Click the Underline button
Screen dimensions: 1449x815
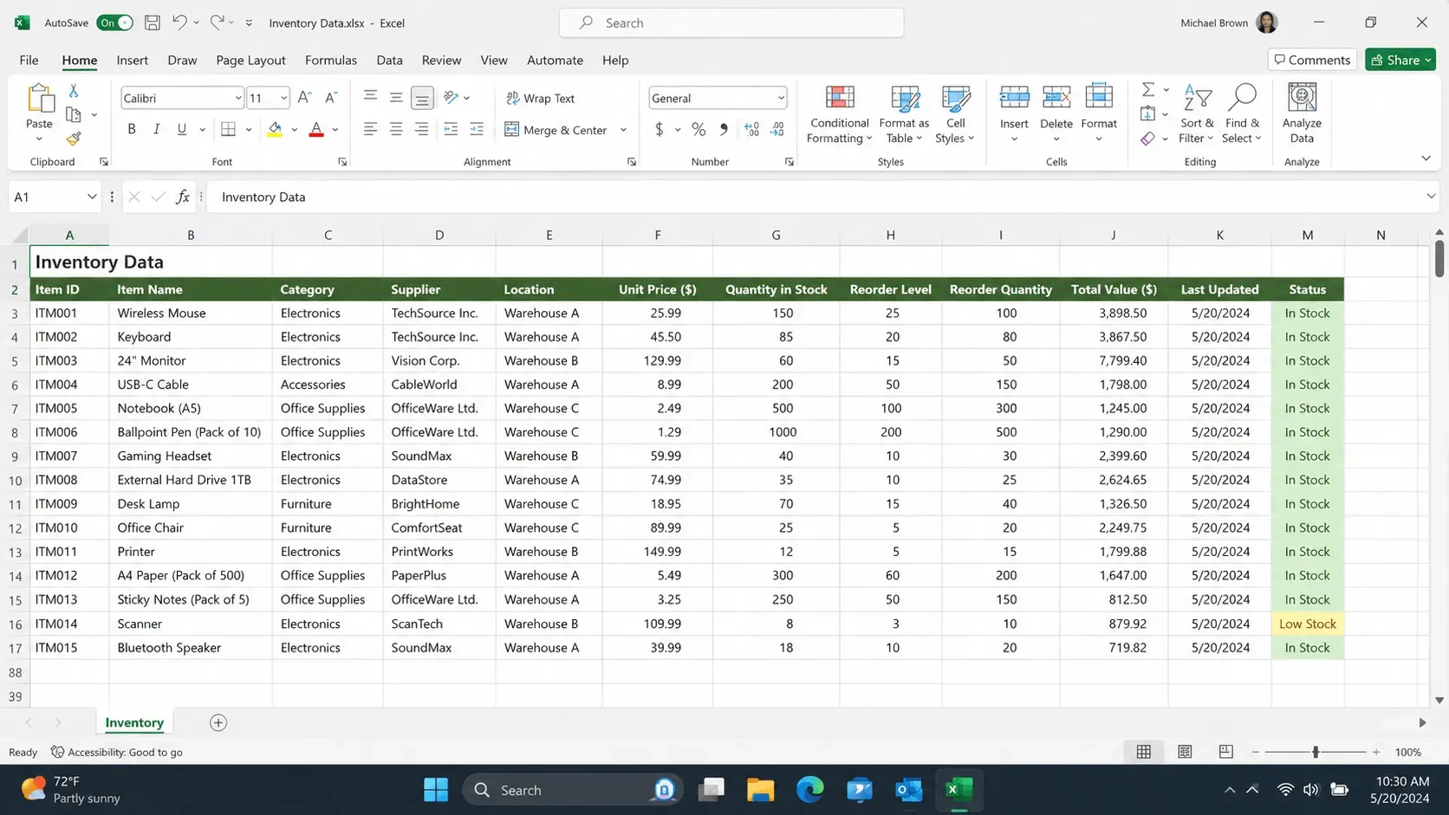[182, 129]
